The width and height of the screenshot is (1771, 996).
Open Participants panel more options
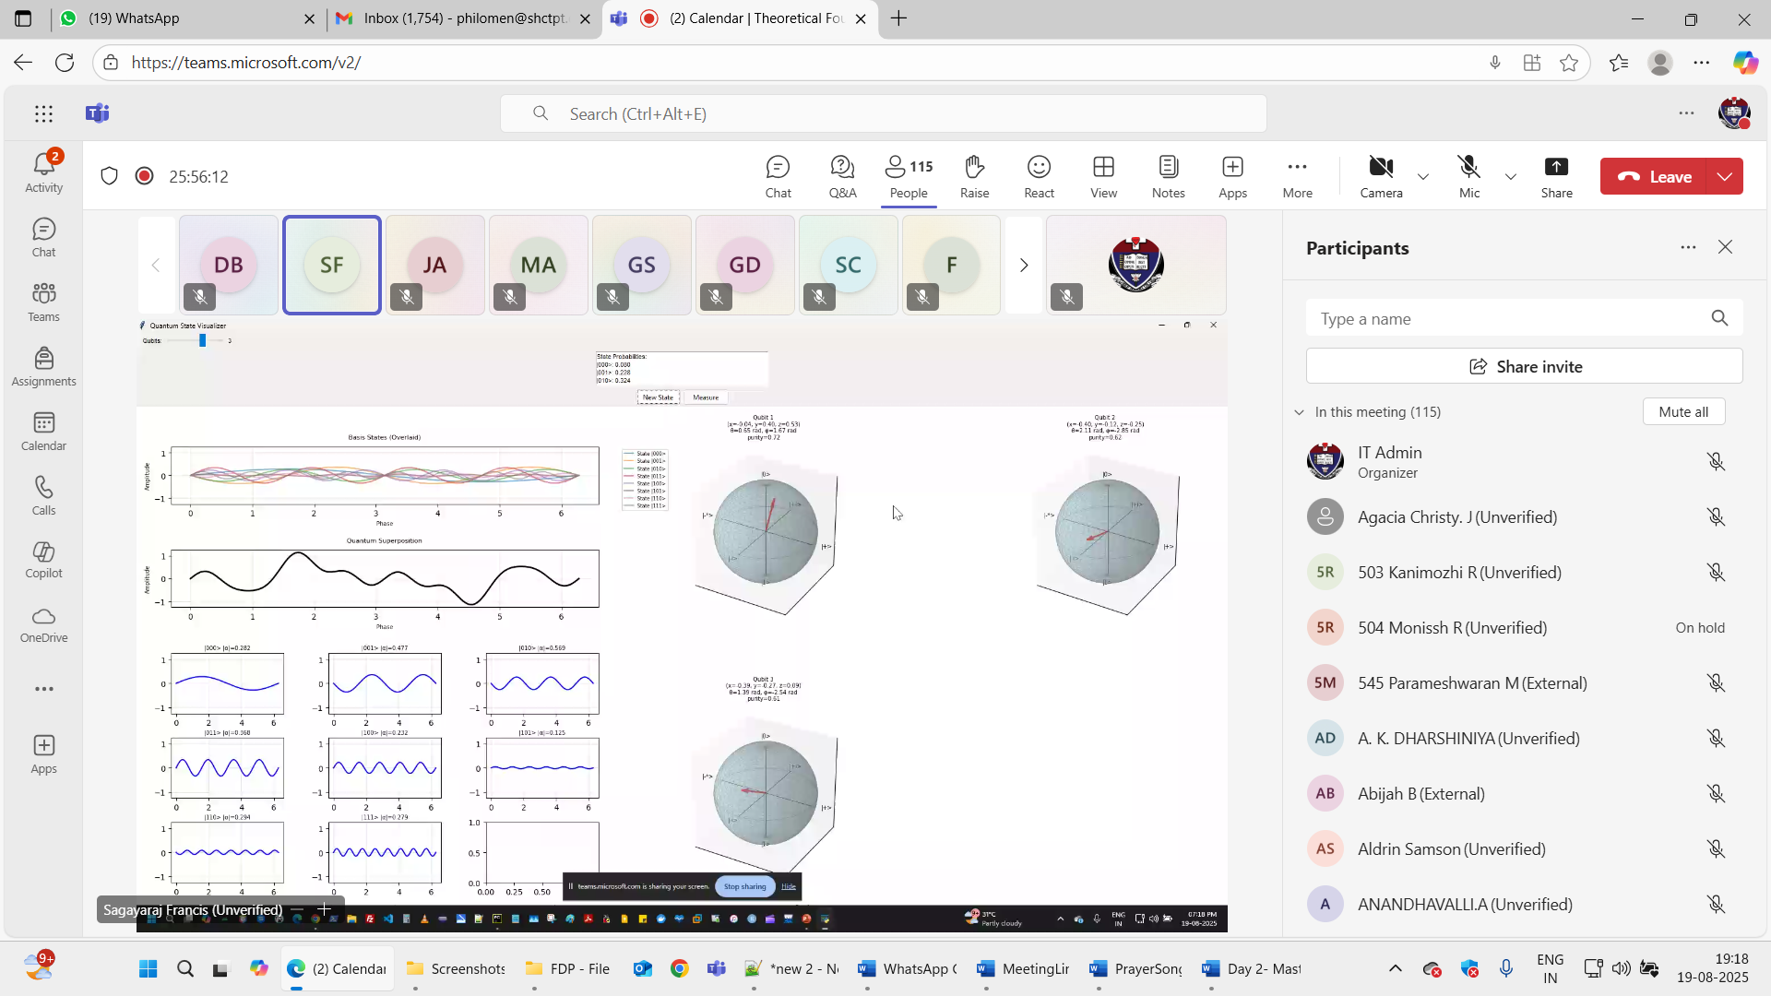click(1688, 247)
